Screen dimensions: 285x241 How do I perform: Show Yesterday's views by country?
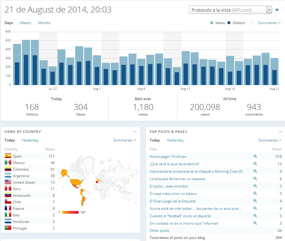[30, 140]
